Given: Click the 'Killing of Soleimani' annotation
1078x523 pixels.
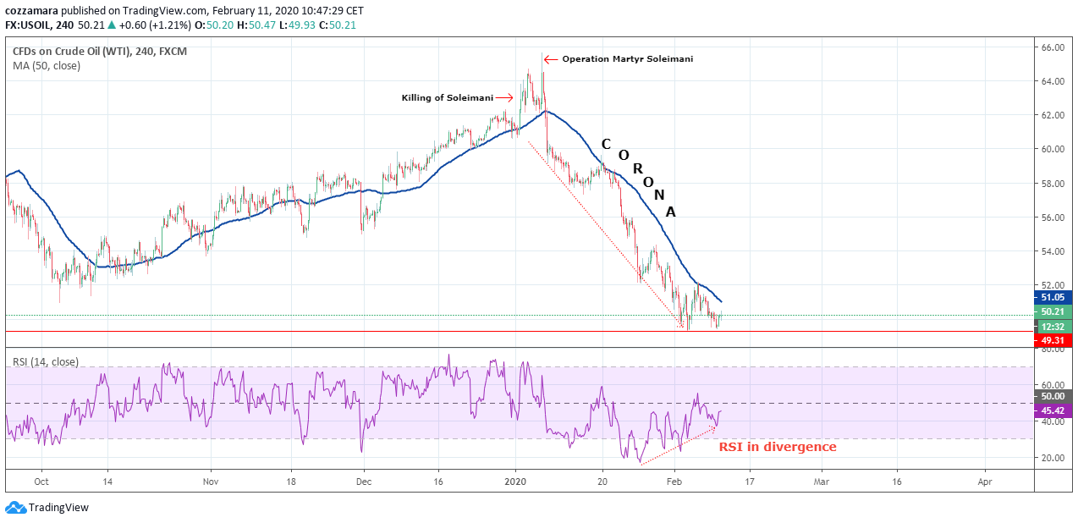Looking at the screenshot, I should 447,98.
